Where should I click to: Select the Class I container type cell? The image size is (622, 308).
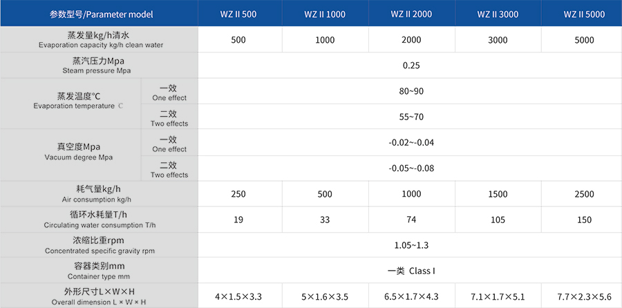coord(411,271)
